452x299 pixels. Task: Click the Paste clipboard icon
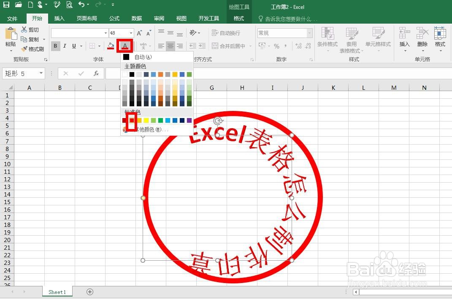click(x=11, y=34)
